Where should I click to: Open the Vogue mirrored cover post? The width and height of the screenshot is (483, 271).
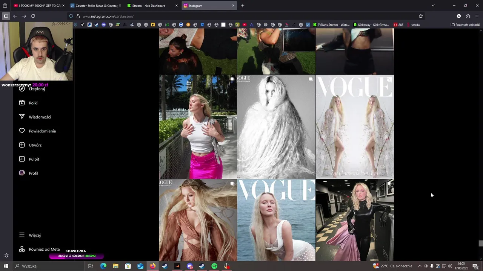click(355, 127)
